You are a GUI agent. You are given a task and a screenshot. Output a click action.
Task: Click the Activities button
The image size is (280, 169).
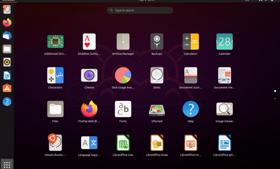tap(7, 1)
